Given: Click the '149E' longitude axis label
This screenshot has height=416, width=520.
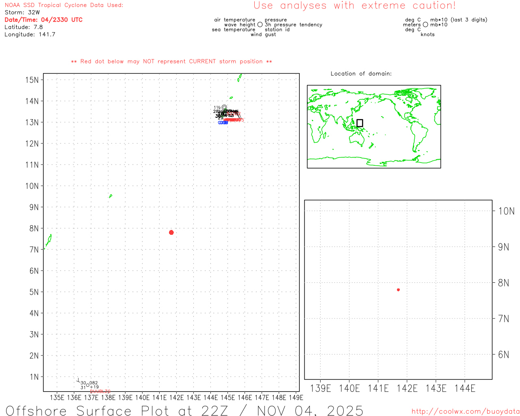Looking at the screenshot, I should pos(296,397).
